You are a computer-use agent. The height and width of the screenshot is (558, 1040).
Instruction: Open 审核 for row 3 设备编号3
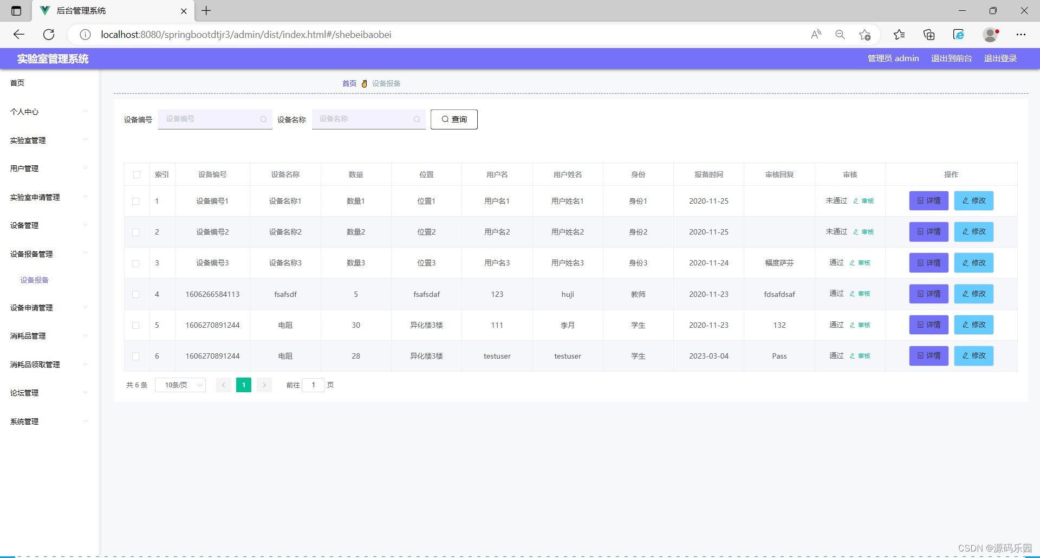point(864,263)
